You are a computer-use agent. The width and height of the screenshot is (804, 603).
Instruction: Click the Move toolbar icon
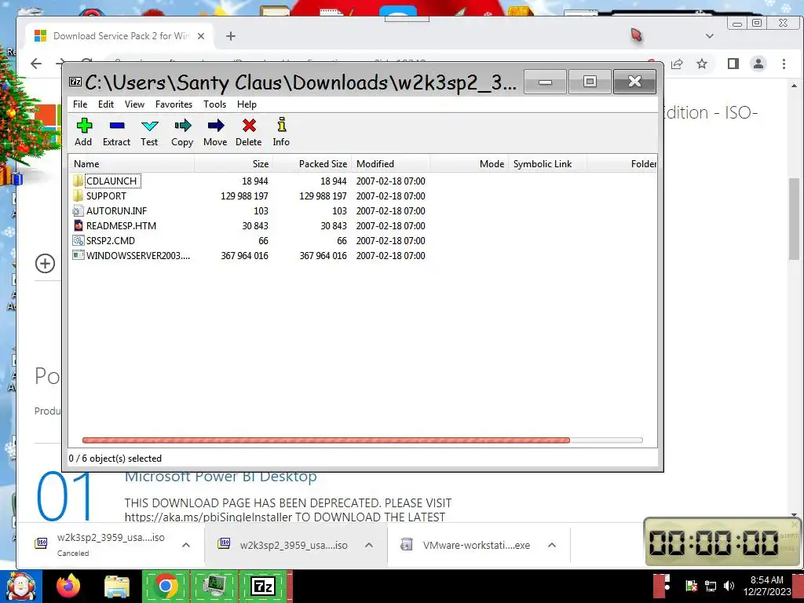click(x=215, y=126)
